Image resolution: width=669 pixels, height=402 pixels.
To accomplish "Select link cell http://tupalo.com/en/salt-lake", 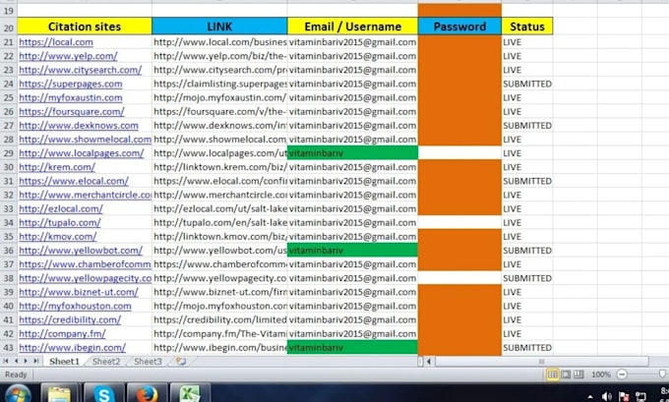I will click(x=219, y=222).
